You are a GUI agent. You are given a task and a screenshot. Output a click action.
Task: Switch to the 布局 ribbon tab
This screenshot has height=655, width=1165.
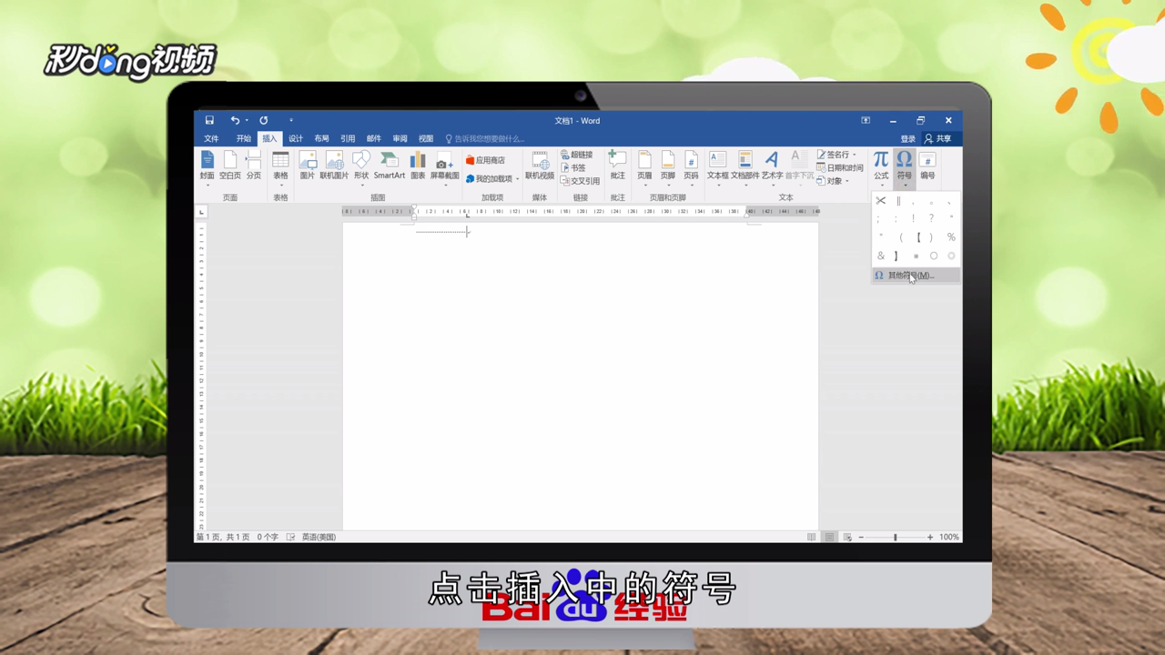pyautogui.click(x=321, y=138)
